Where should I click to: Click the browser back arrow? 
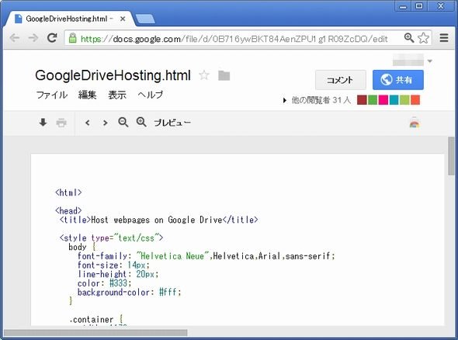(x=14, y=38)
